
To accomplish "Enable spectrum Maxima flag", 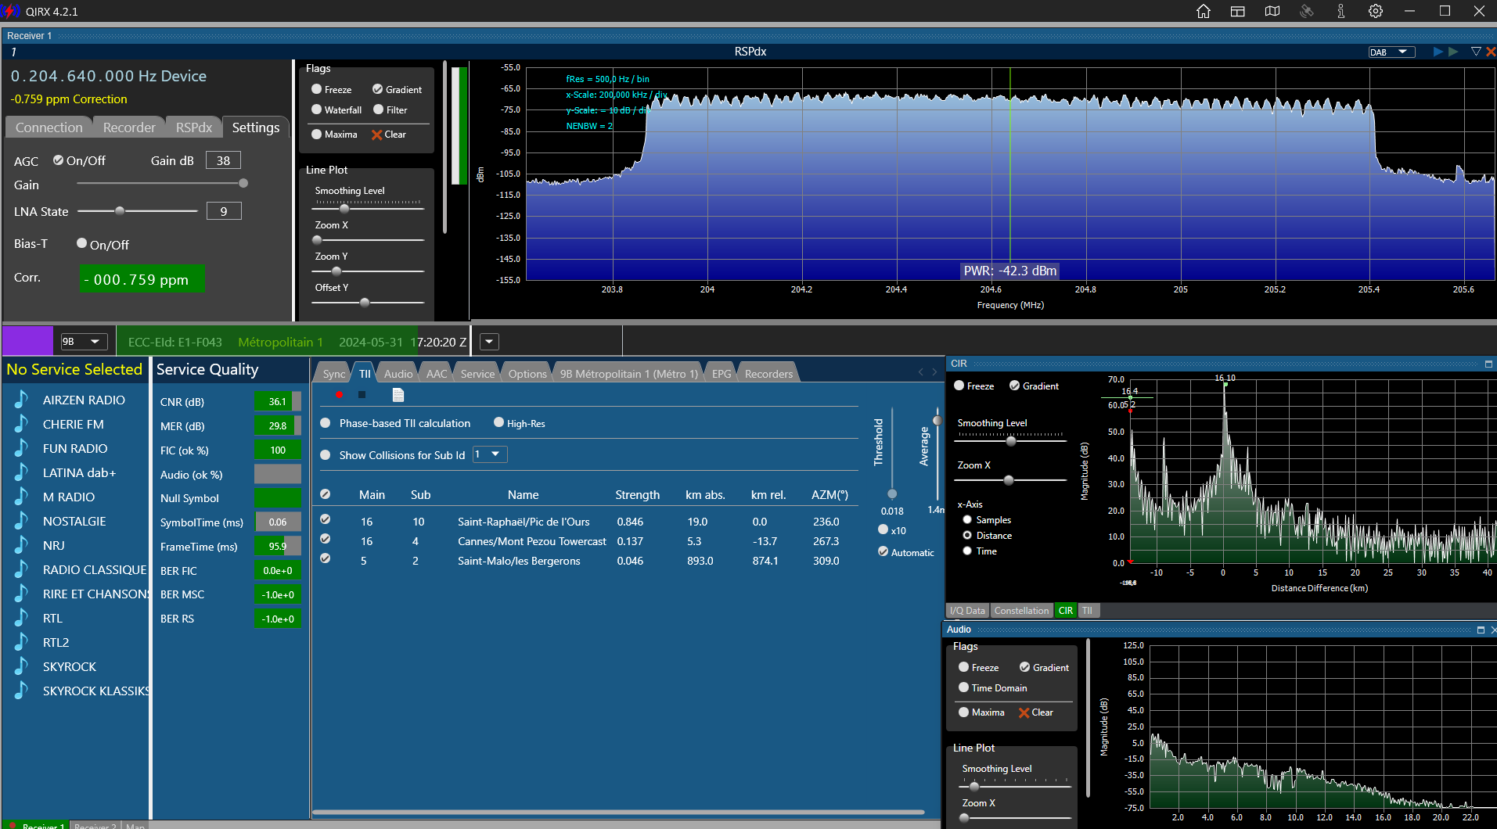I will [317, 134].
